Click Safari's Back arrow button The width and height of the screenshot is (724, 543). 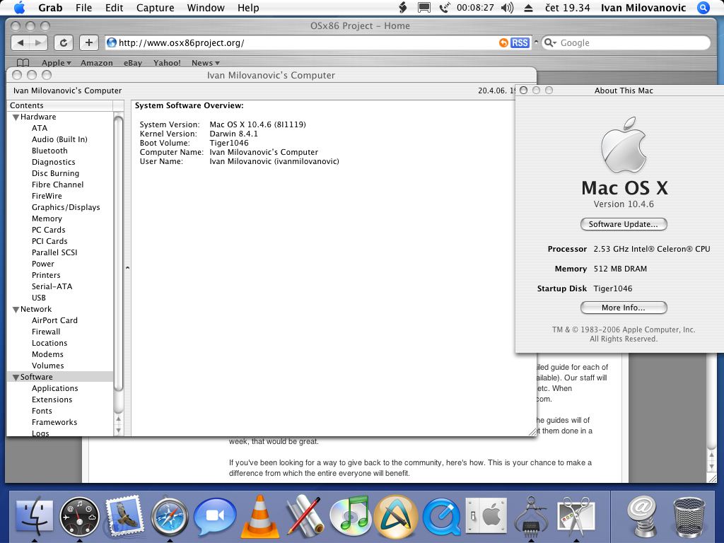point(21,43)
